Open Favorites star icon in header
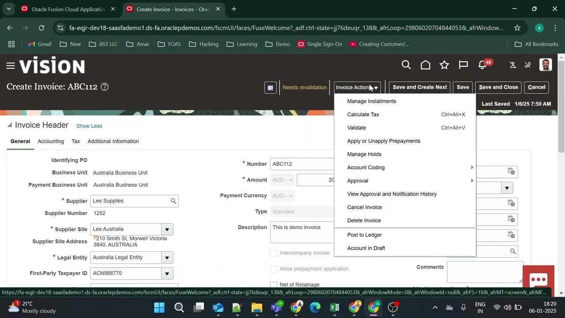The width and height of the screenshot is (565, 318). (444, 65)
